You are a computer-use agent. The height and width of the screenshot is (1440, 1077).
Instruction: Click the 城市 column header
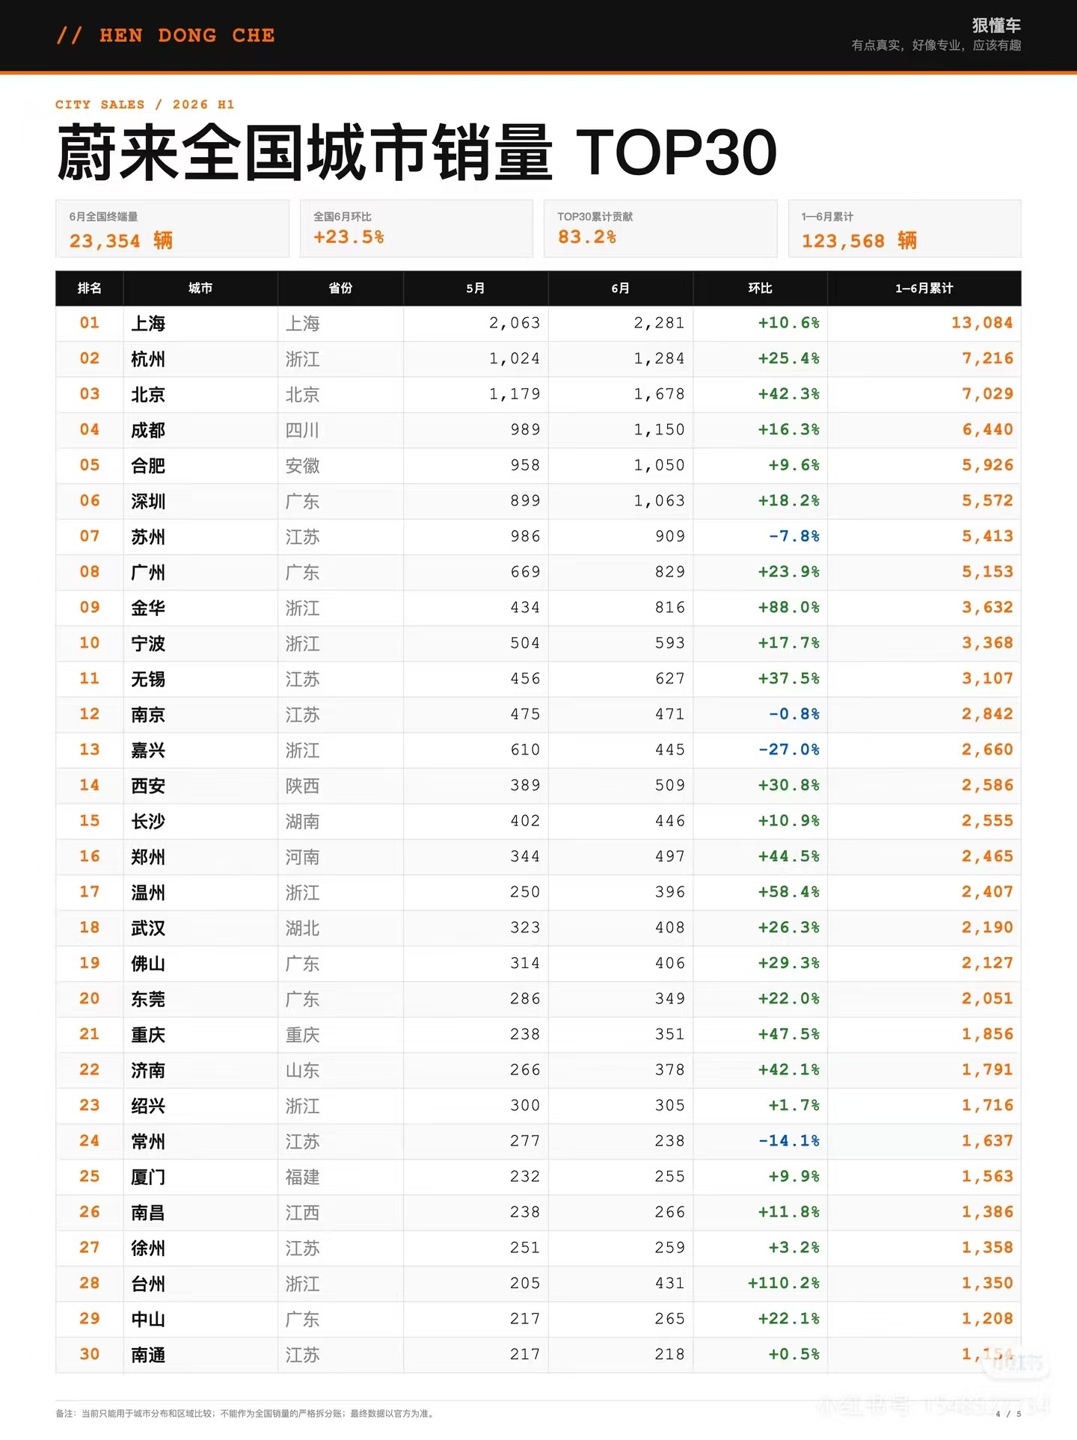pyautogui.click(x=200, y=289)
